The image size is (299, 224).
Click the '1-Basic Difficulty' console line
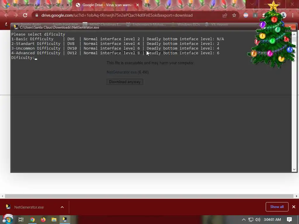[x=117, y=39]
